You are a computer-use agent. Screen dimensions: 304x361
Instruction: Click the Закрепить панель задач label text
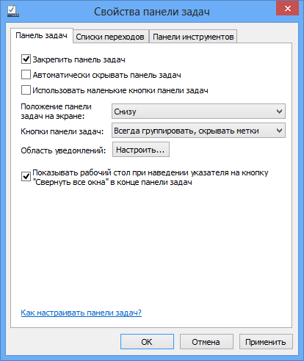click(79, 59)
